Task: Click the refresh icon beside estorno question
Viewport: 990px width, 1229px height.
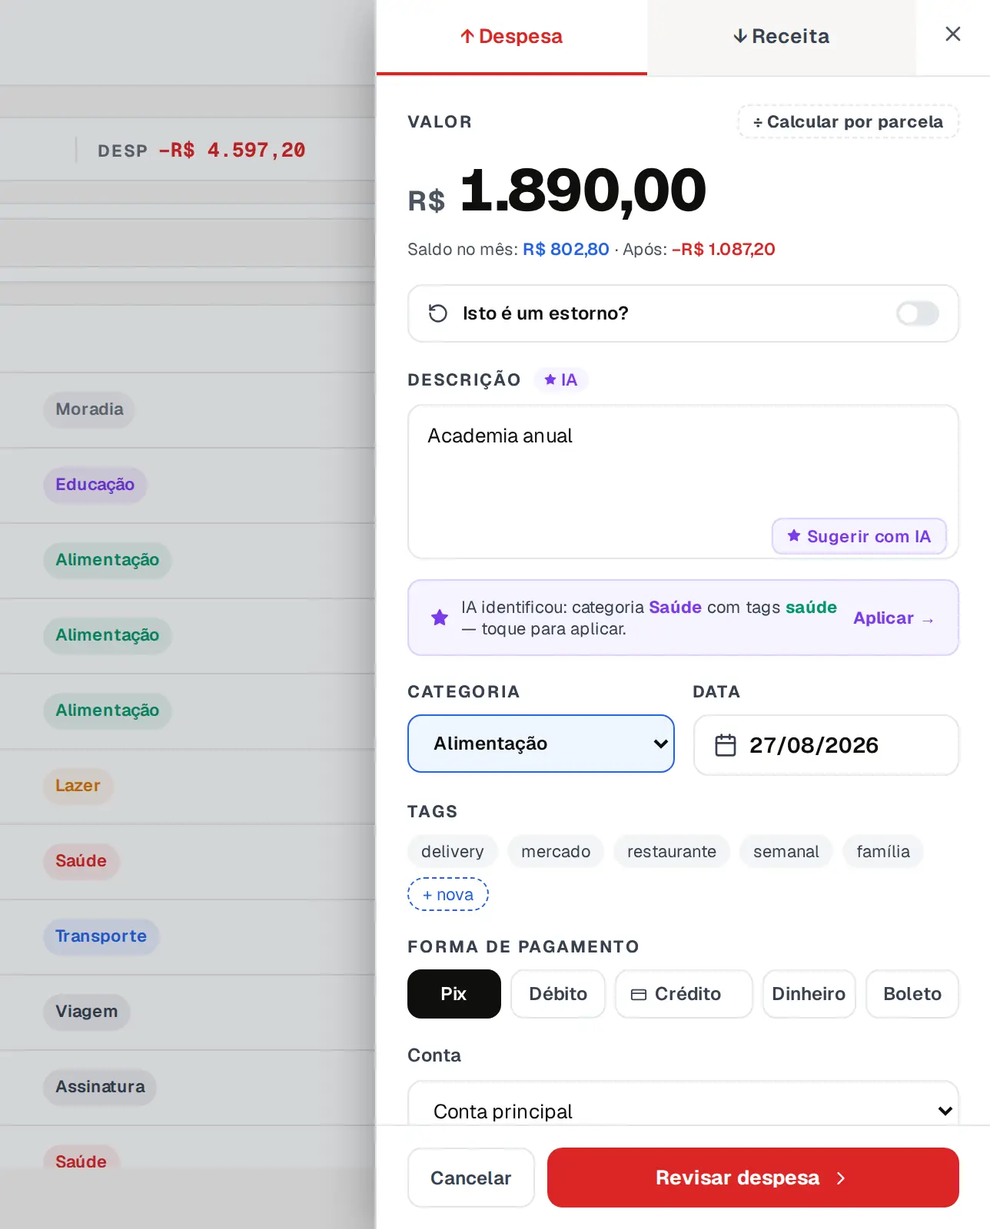Action: pos(438,313)
